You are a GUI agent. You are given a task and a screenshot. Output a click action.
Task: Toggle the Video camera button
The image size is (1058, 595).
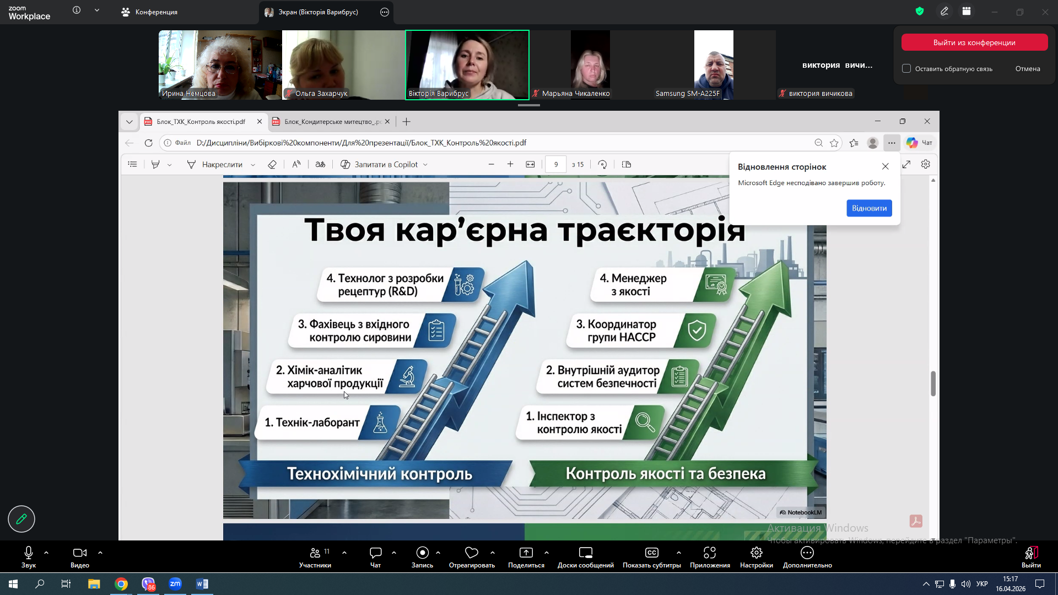[79, 553]
